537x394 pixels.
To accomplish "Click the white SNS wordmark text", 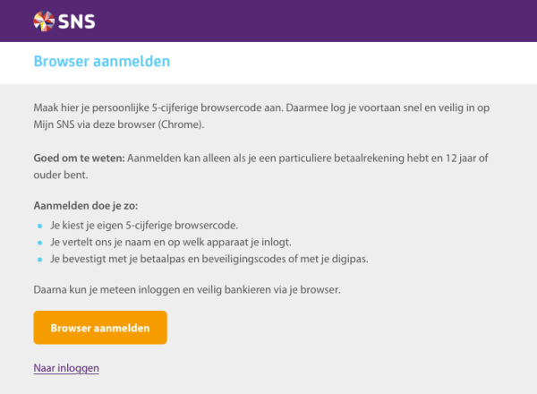I will point(76,21).
